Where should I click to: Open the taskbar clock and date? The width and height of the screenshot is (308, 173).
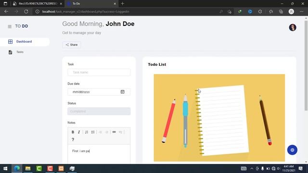pyautogui.click(x=289, y=169)
